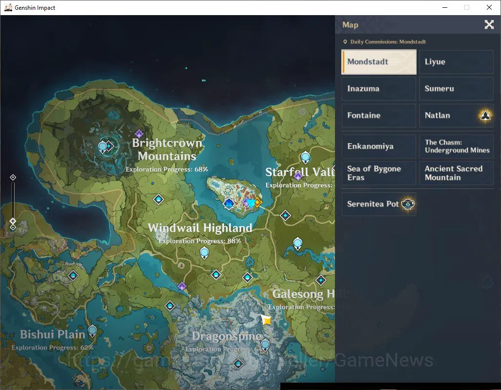Screen dimensions: 501x390
Task: Zoom out with the map zoom minus icon
Action: (x=13, y=227)
